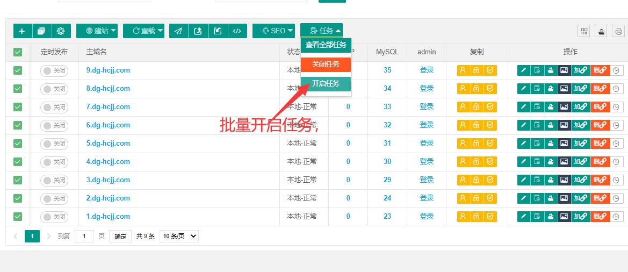628x272 pixels.
Task: Click the shield copy icon for 3.dg-hcjj.com
Action: click(490, 180)
